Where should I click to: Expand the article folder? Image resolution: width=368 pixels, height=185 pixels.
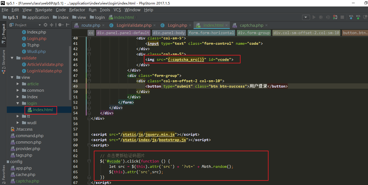tap(18, 84)
